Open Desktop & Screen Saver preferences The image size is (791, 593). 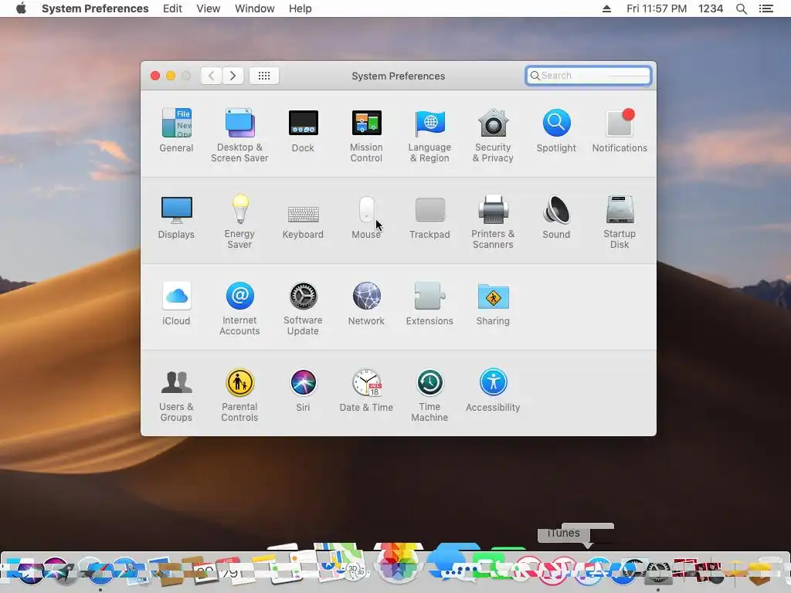pos(239,135)
